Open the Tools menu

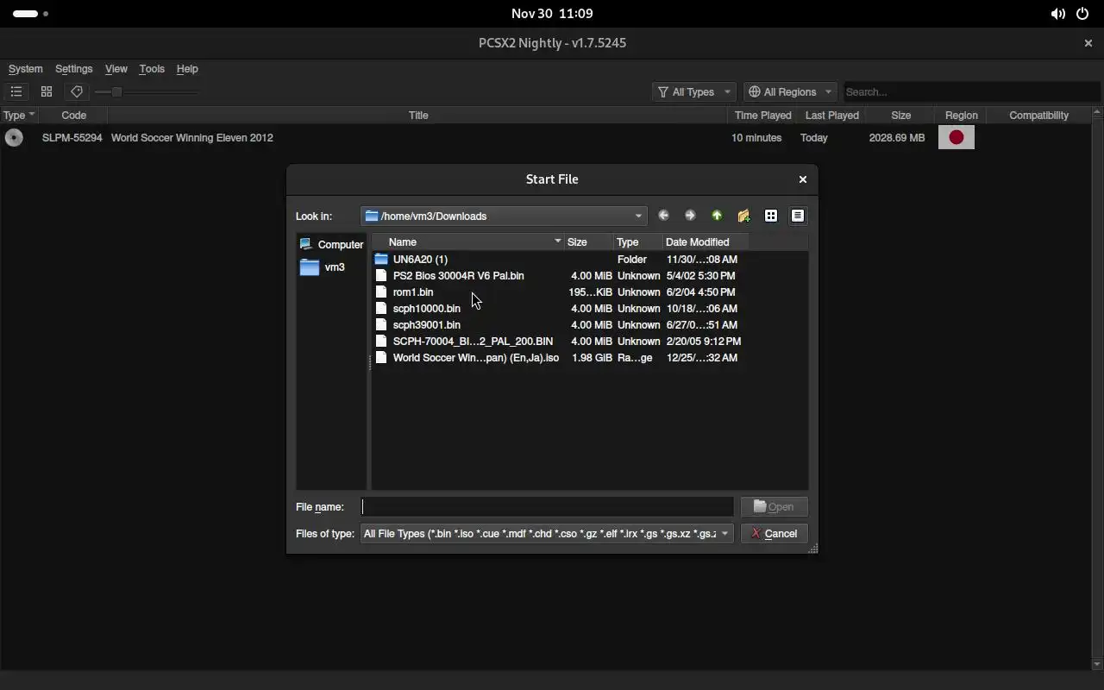[x=151, y=69]
